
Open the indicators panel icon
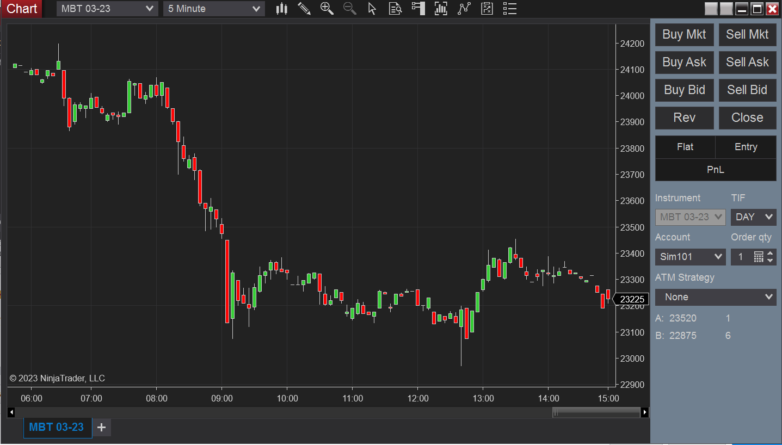441,8
